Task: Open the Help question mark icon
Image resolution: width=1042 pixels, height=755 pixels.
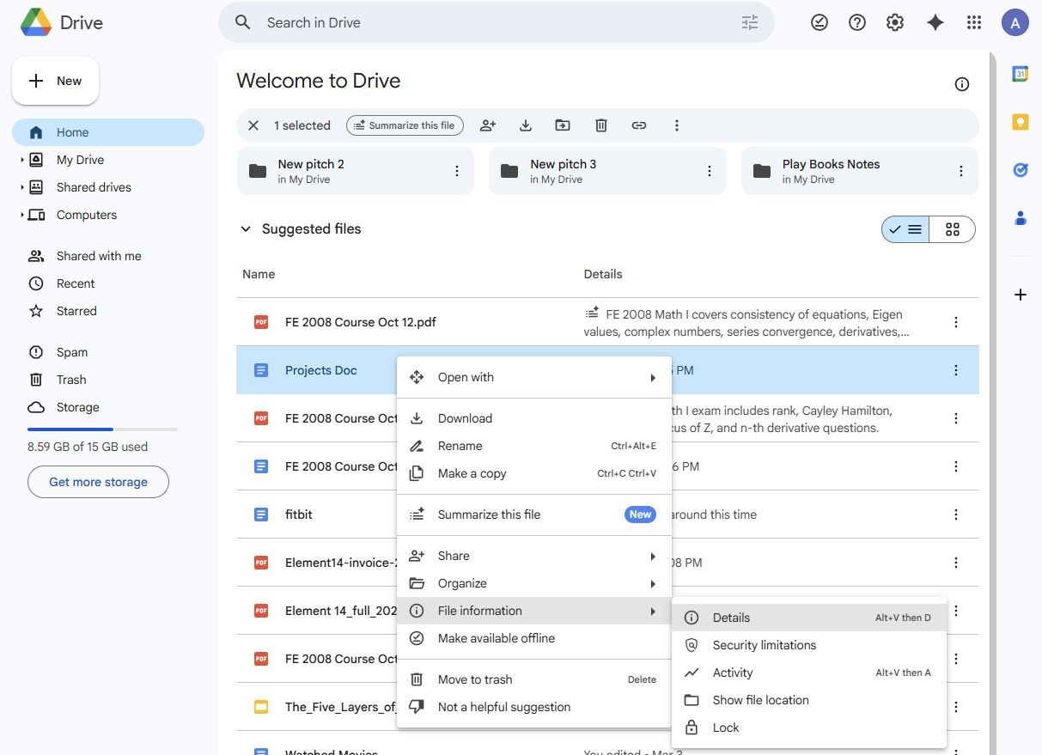Action: point(857,23)
